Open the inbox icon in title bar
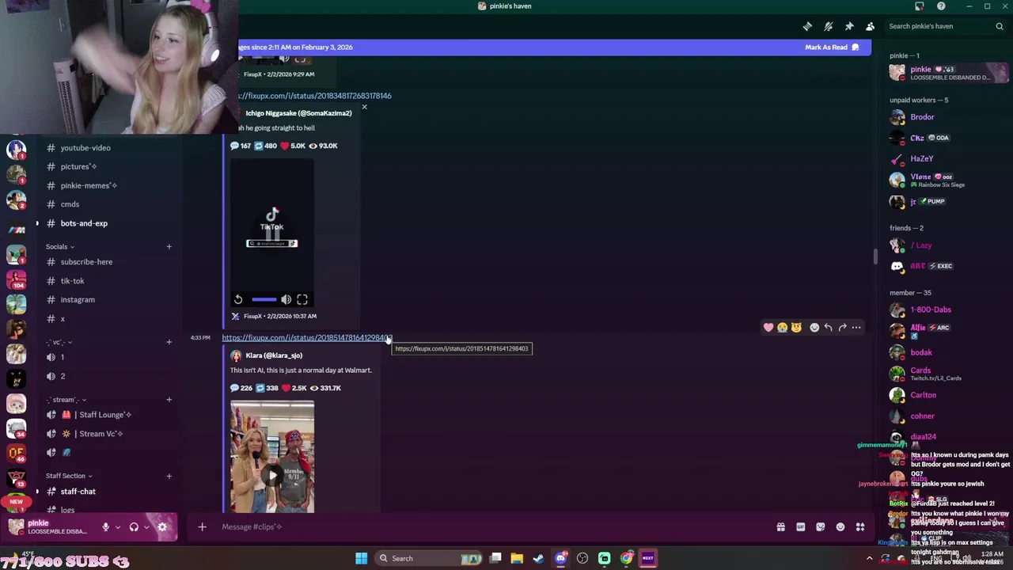1013x570 pixels. [x=919, y=6]
